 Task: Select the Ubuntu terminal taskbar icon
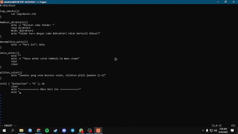point(98,131)
